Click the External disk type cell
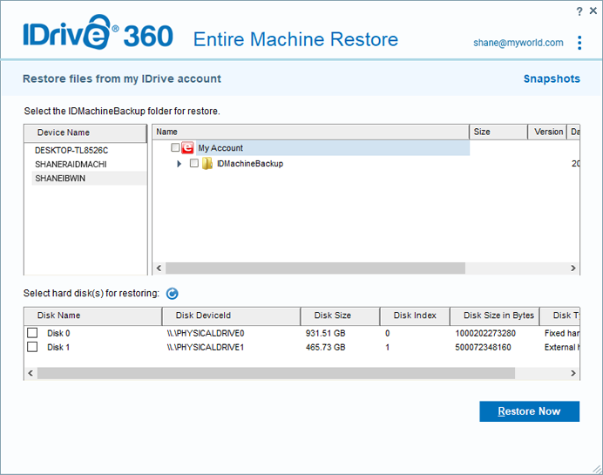Image resolution: width=603 pixels, height=475 pixels. (561, 347)
